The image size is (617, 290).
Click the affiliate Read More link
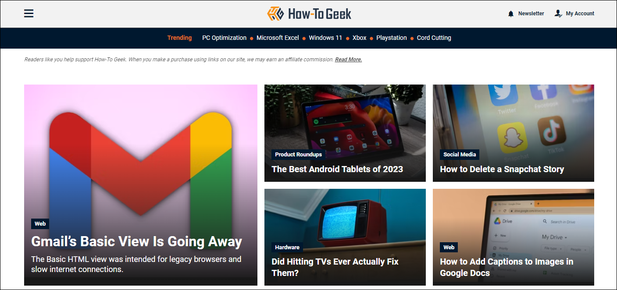(348, 60)
